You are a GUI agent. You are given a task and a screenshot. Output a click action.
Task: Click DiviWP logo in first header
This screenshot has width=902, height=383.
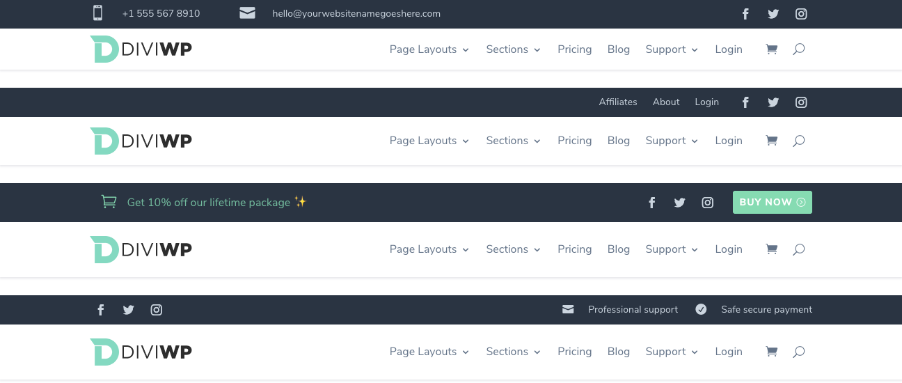click(x=141, y=49)
